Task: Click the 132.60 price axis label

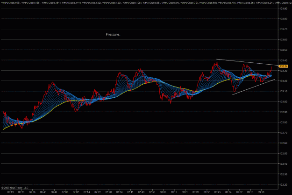Action: [284, 143]
